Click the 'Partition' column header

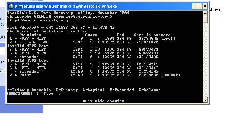click(30, 35)
